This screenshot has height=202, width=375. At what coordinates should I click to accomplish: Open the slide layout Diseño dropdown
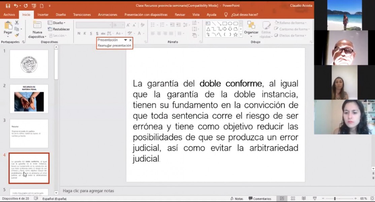click(57, 23)
